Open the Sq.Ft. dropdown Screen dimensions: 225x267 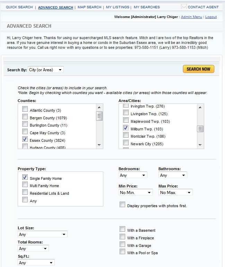click(36, 263)
